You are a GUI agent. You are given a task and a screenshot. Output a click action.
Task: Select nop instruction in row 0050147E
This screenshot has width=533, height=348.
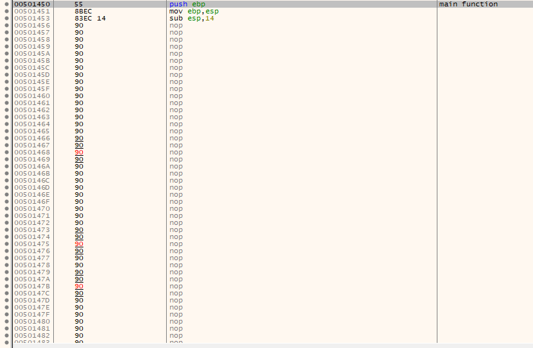point(176,307)
